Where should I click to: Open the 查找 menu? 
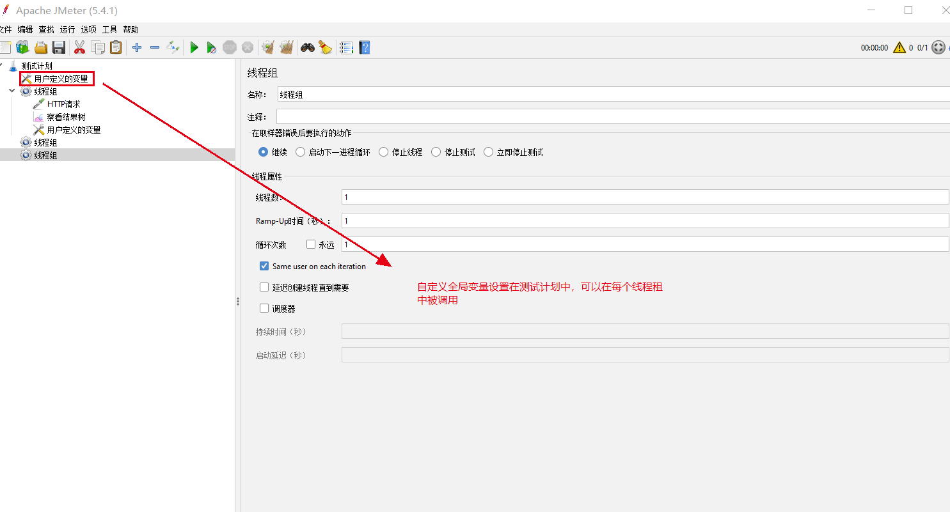point(46,29)
